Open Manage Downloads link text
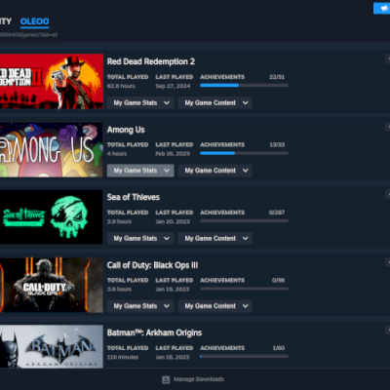 click(199, 379)
